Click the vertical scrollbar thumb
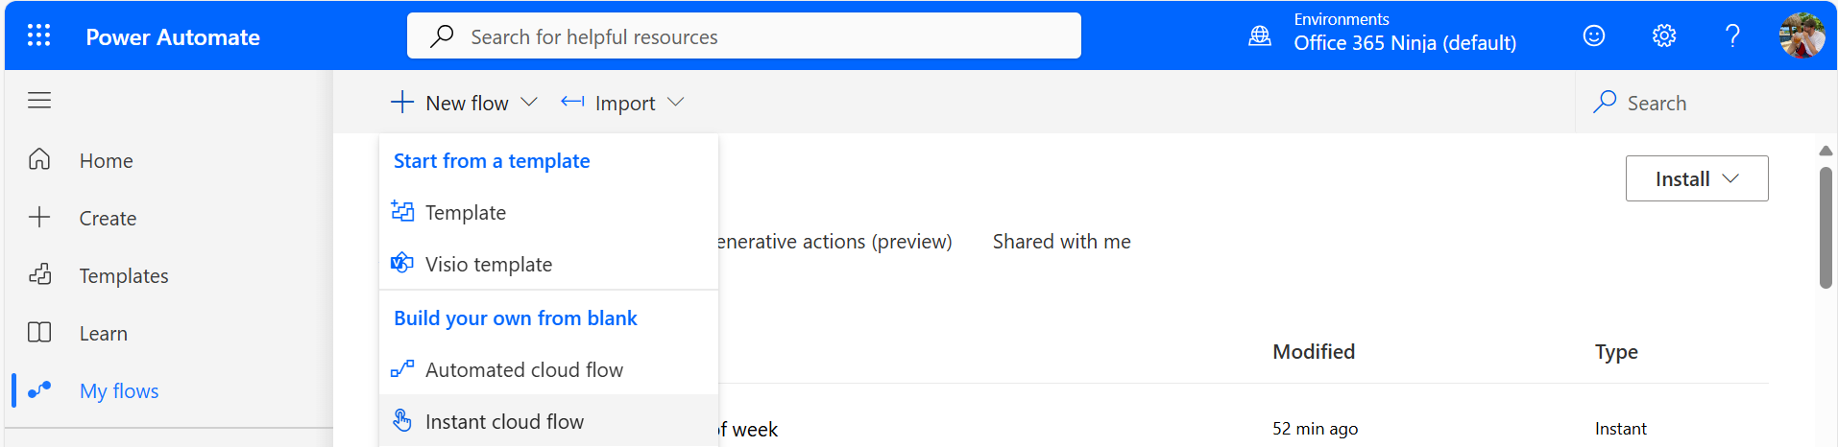1838x447 pixels. point(1826,227)
